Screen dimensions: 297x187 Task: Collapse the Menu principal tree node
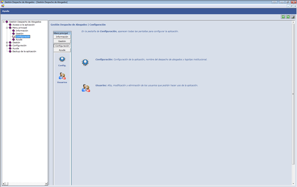click(7, 27)
